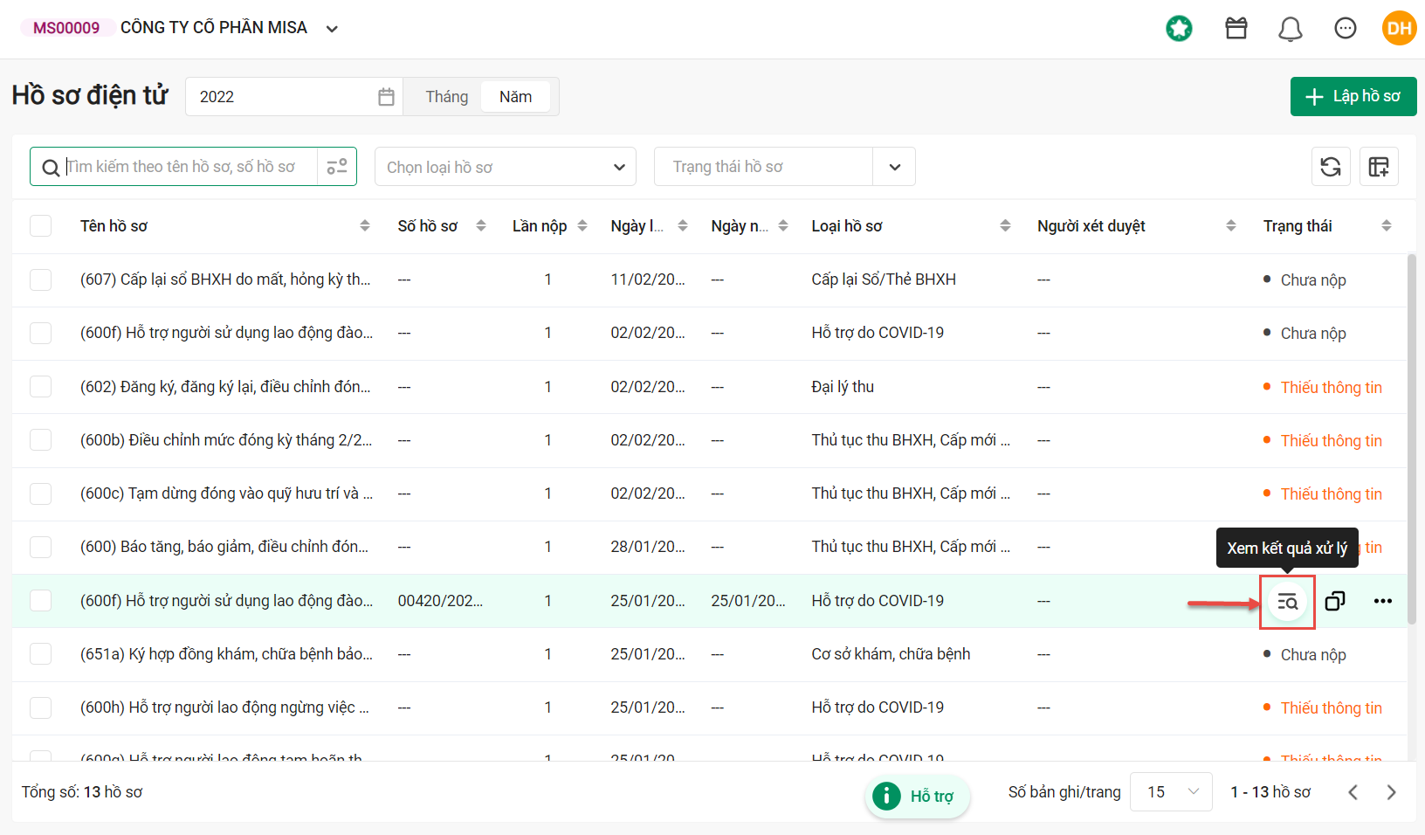1425x835 pixels.
Task: Open the three-dots more options menu
Action: tap(1383, 601)
